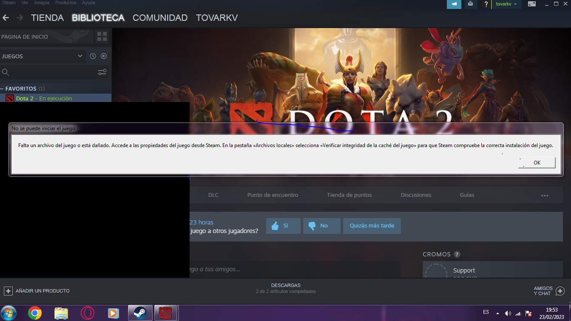Image resolution: width=571 pixels, height=321 pixels.
Task: Open Google Chrome from taskbar
Action: point(35,313)
